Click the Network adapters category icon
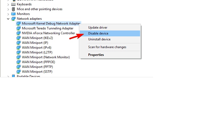The width and height of the screenshot is (219, 123). (13, 19)
